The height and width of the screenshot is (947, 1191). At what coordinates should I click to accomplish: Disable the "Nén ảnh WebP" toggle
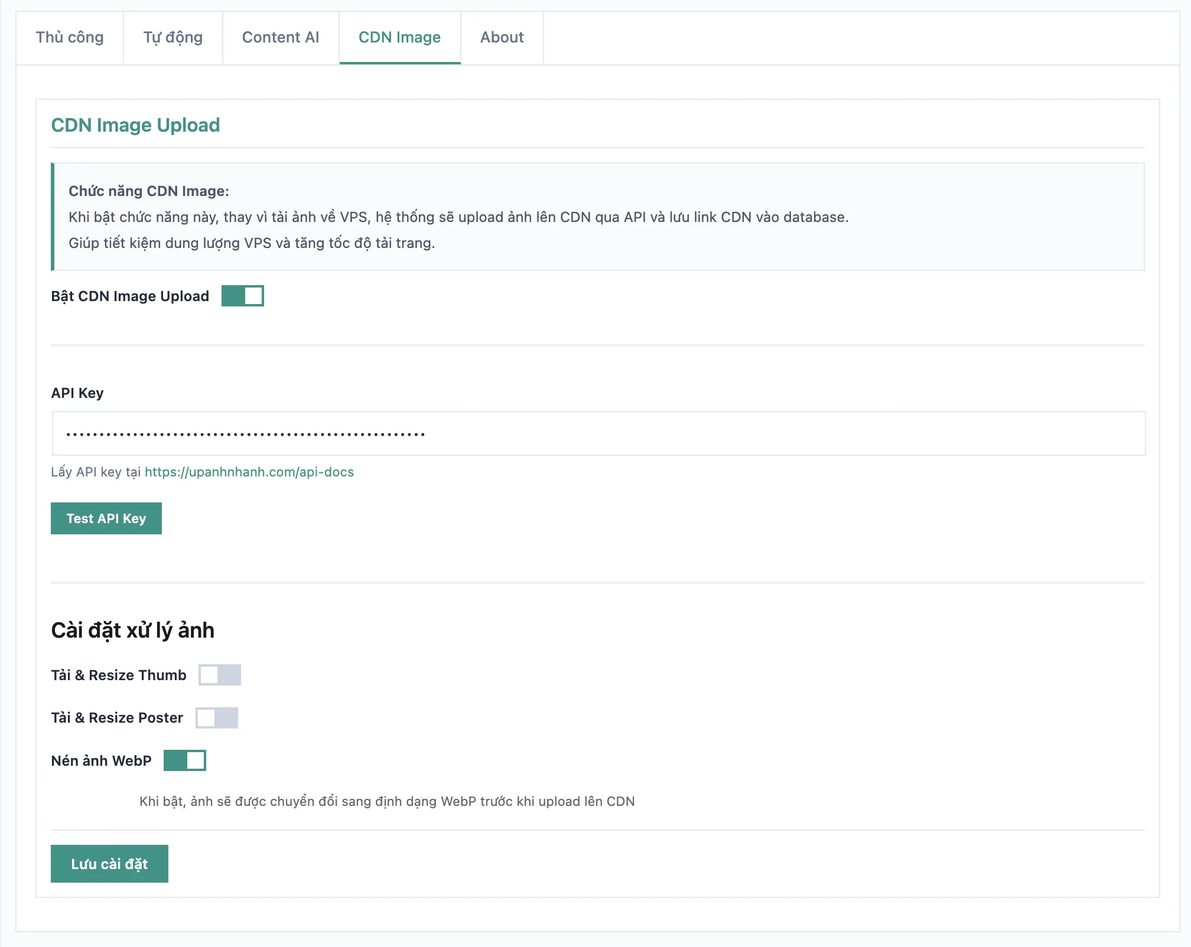click(x=184, y=760)
